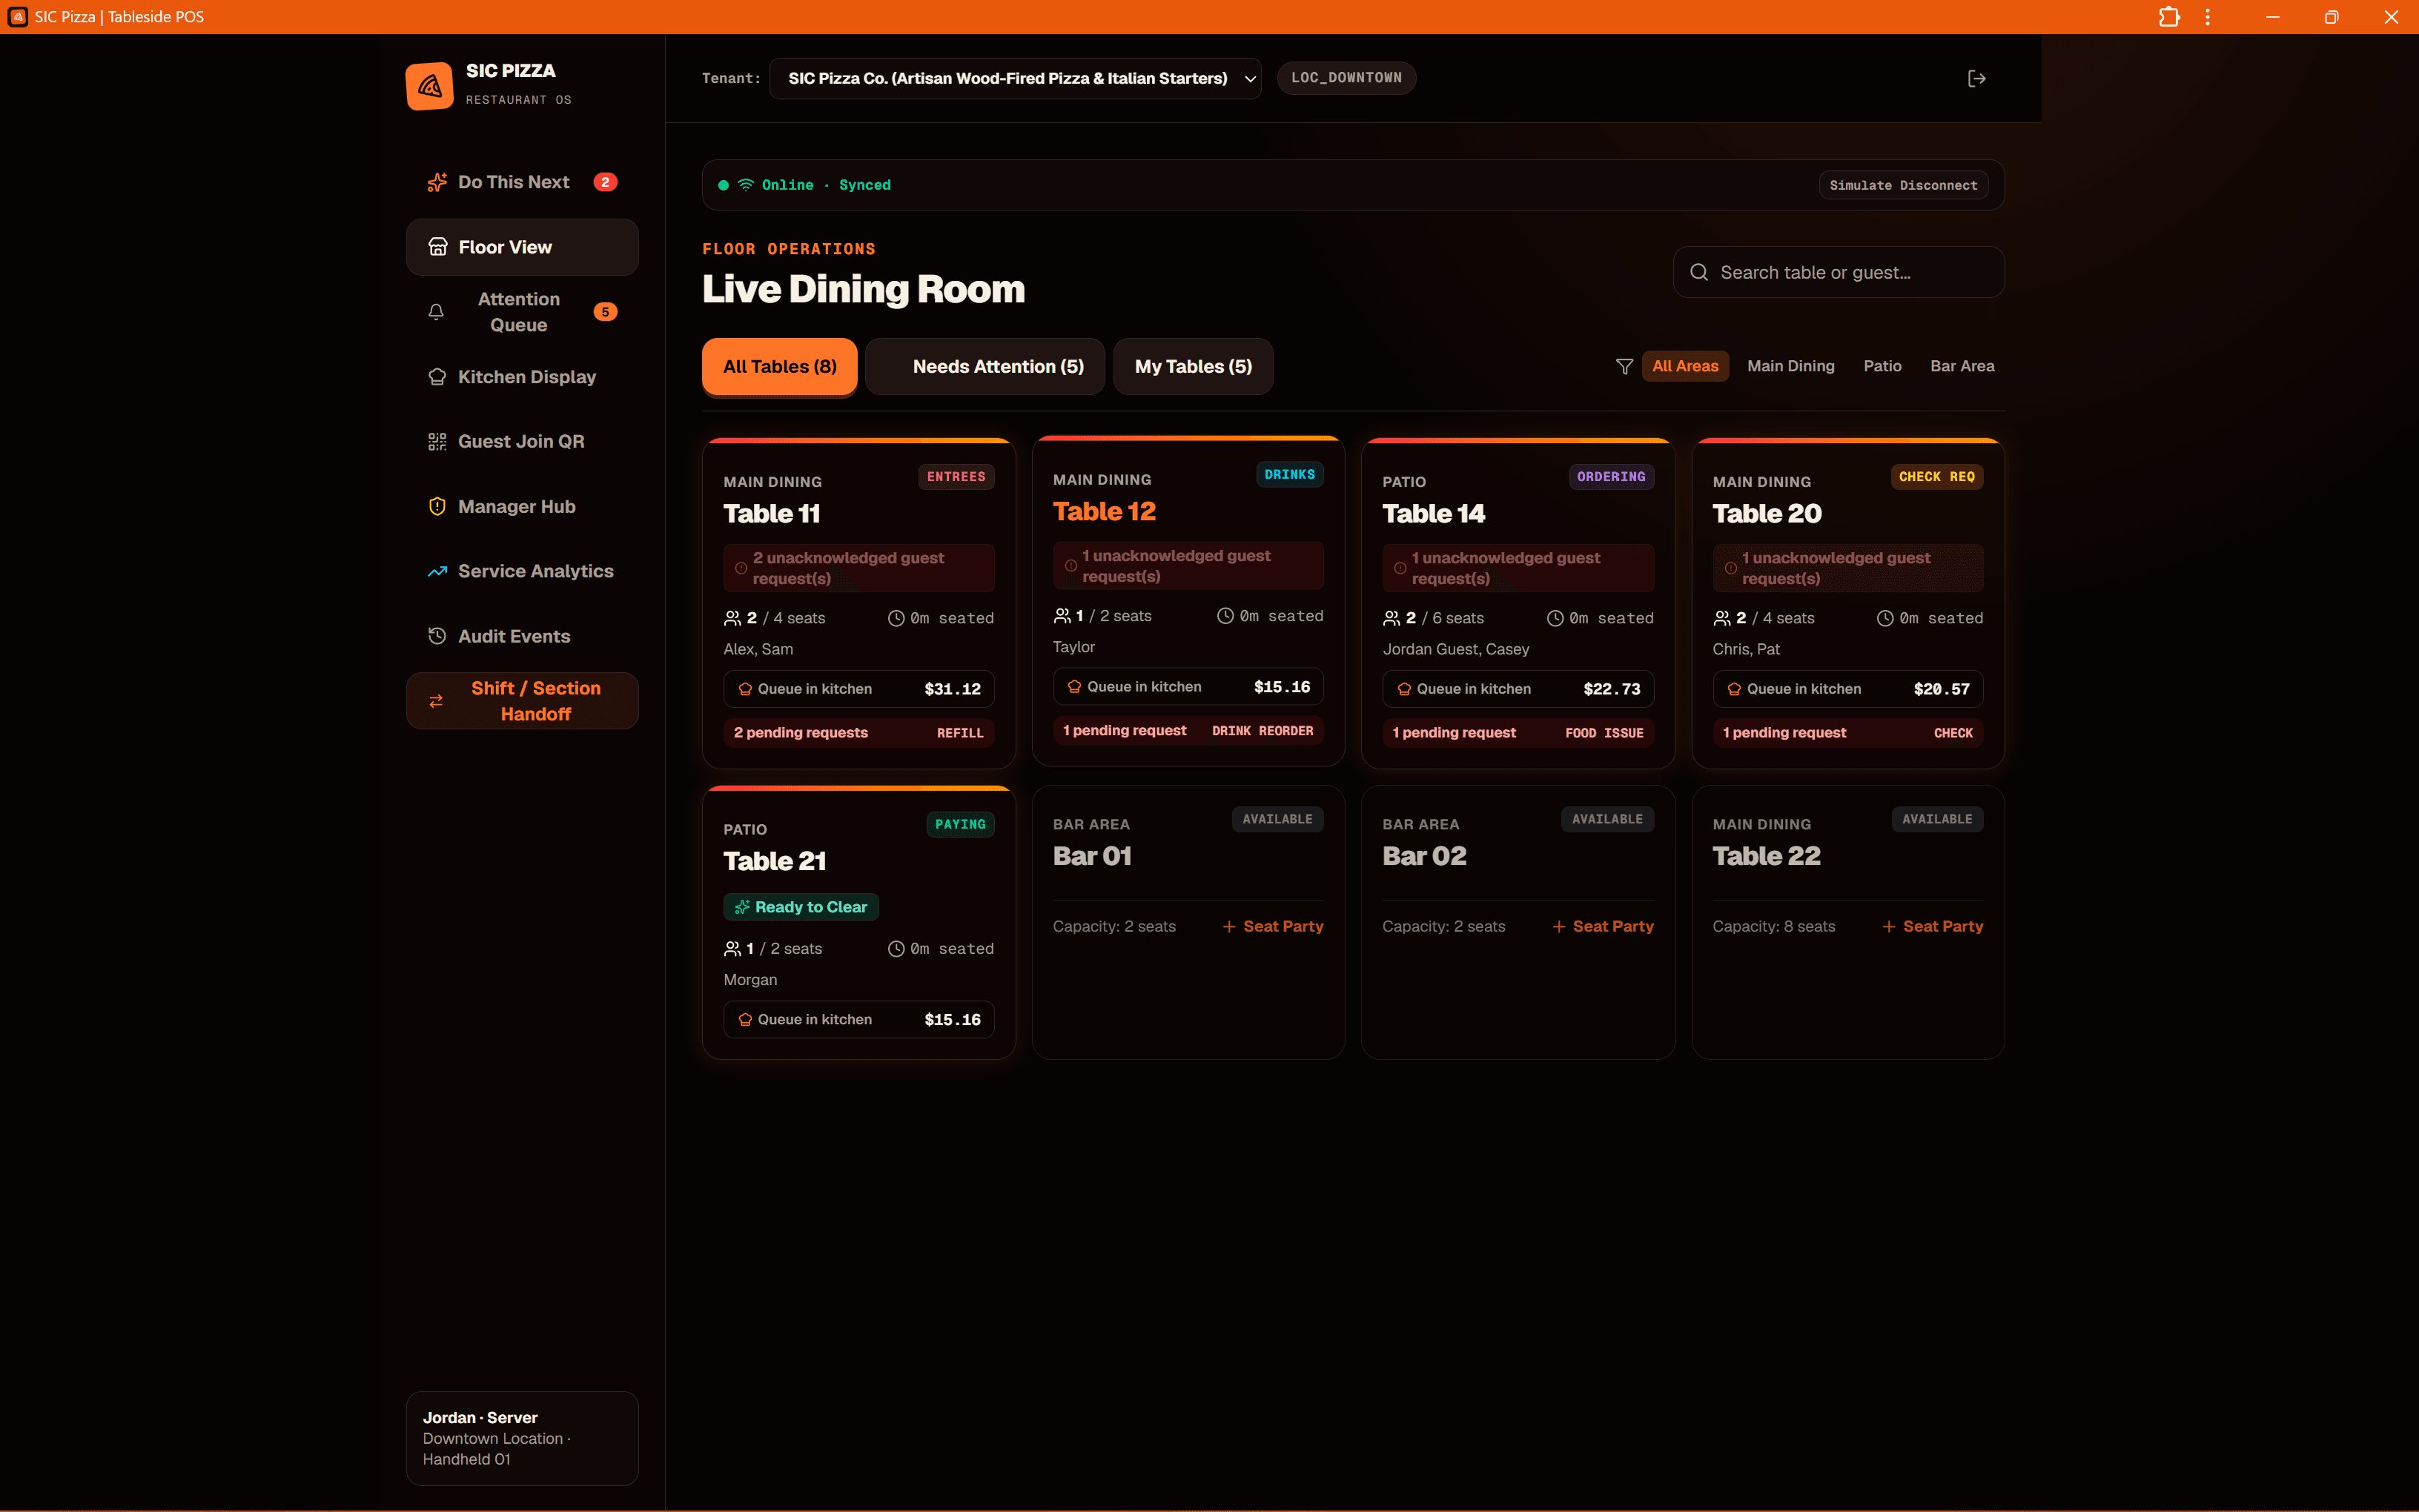Image resolution: width=2419 pixels, height=1512 pixels.
Task: Open the Tenant selection dropdown
Action: (1015, 78)
